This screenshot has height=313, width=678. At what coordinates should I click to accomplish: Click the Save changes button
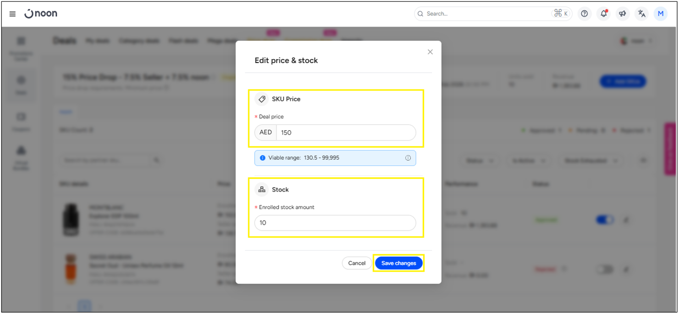tap(398, 263)
